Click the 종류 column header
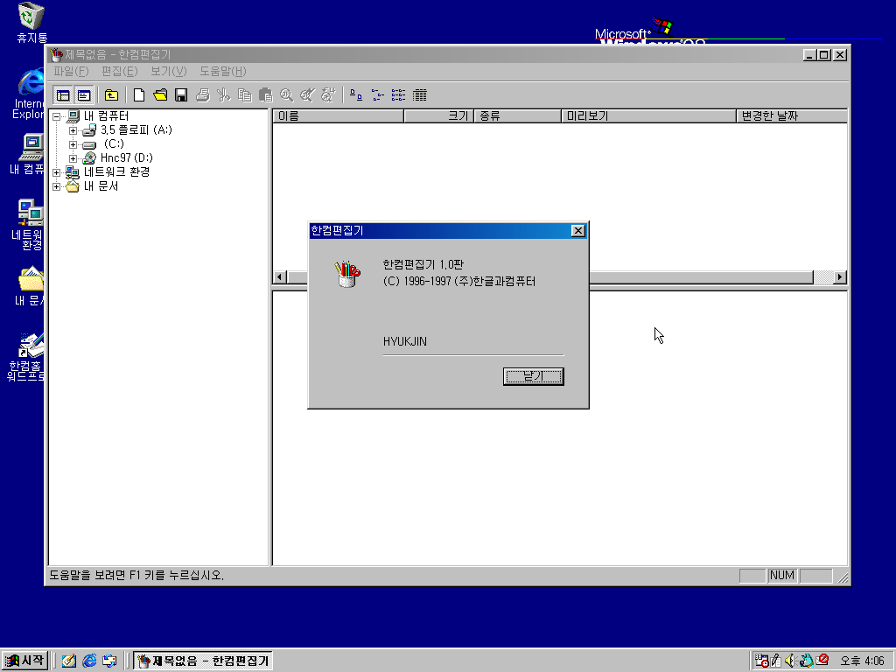This screenshot has height=672, width=896. (x=518, y=116)
